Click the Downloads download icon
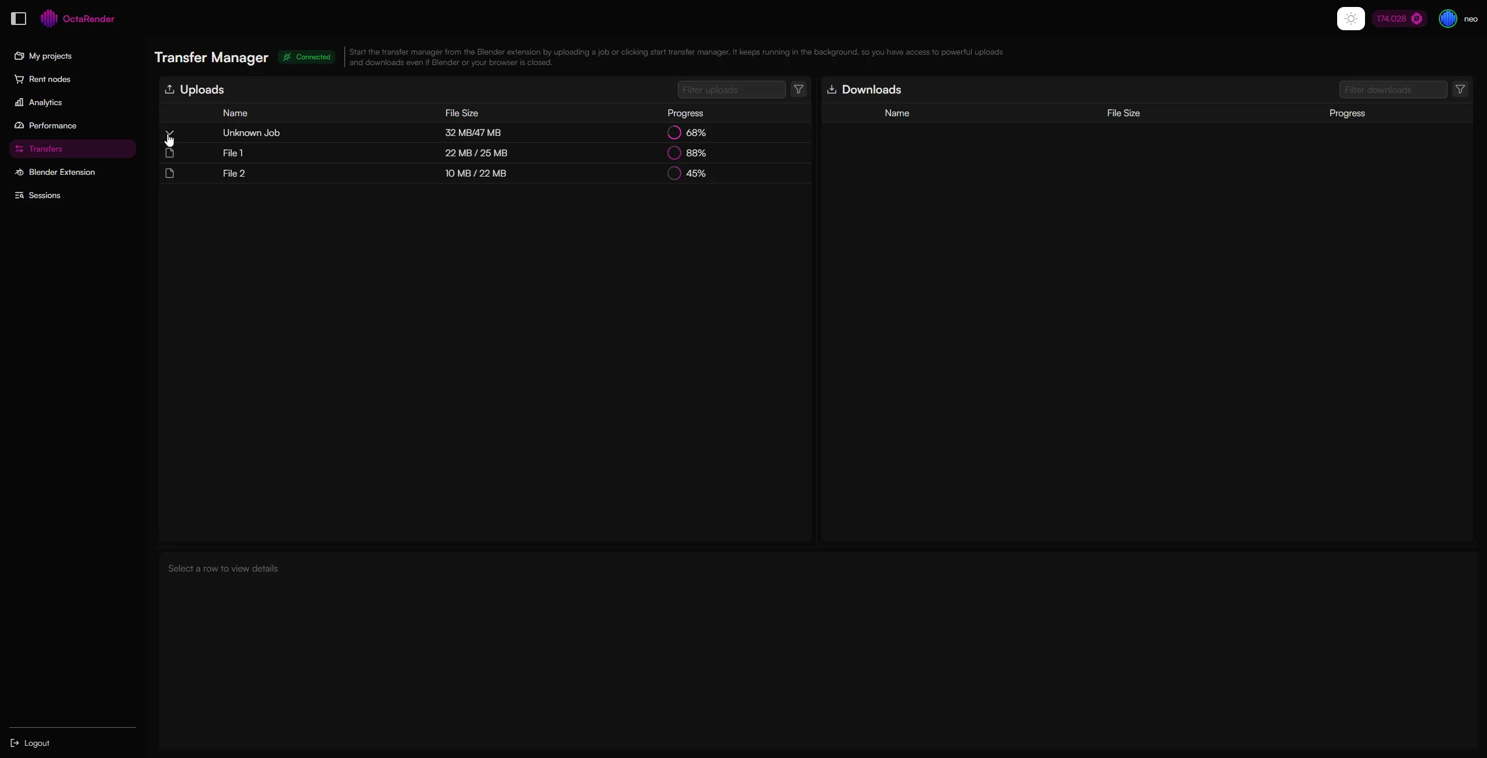The height and width of the screenshot is (758, 1487). point(831,89)
